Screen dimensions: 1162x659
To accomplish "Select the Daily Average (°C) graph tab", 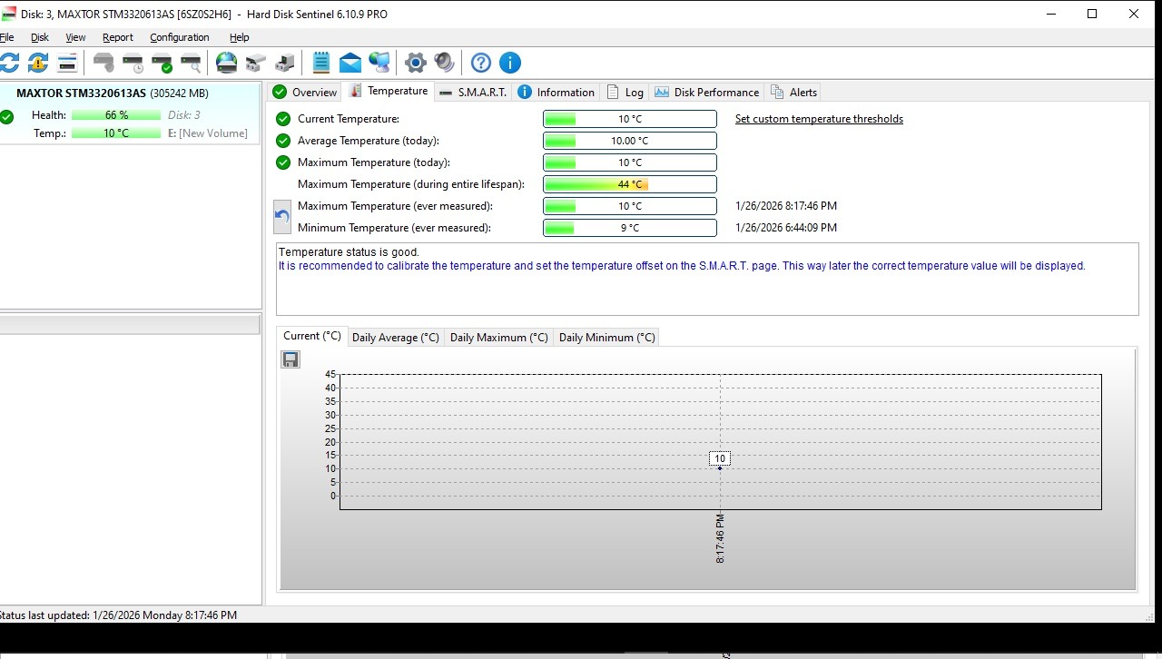I will coord(395,338).
